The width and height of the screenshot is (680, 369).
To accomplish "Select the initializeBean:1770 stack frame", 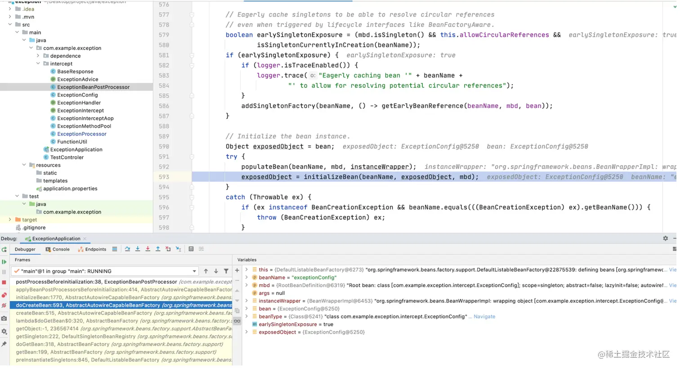I will pyautogui.click(x=121, y=297).
